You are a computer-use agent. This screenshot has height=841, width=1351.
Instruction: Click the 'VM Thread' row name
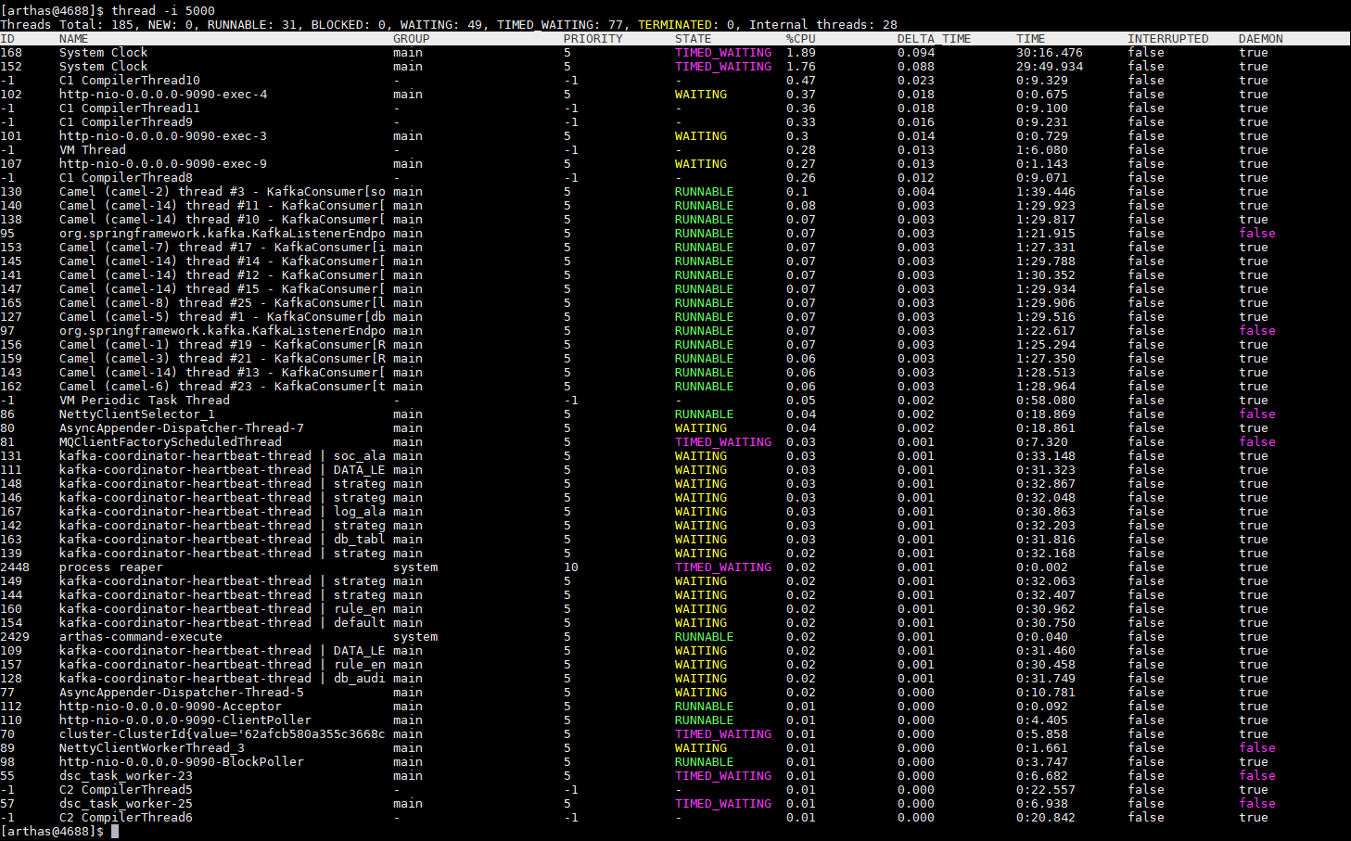point(93,150)
